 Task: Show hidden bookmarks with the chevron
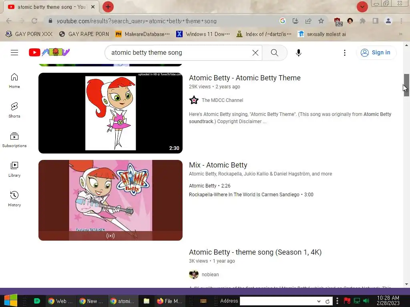point(400,34)
